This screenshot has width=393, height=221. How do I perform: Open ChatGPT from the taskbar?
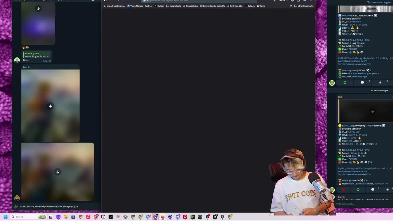(126, 217)
